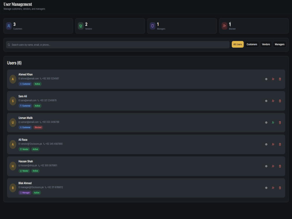The image size is (292, 219).
Task: Block Ali Raza with the red user icon
Action: [x=273, y=144]
